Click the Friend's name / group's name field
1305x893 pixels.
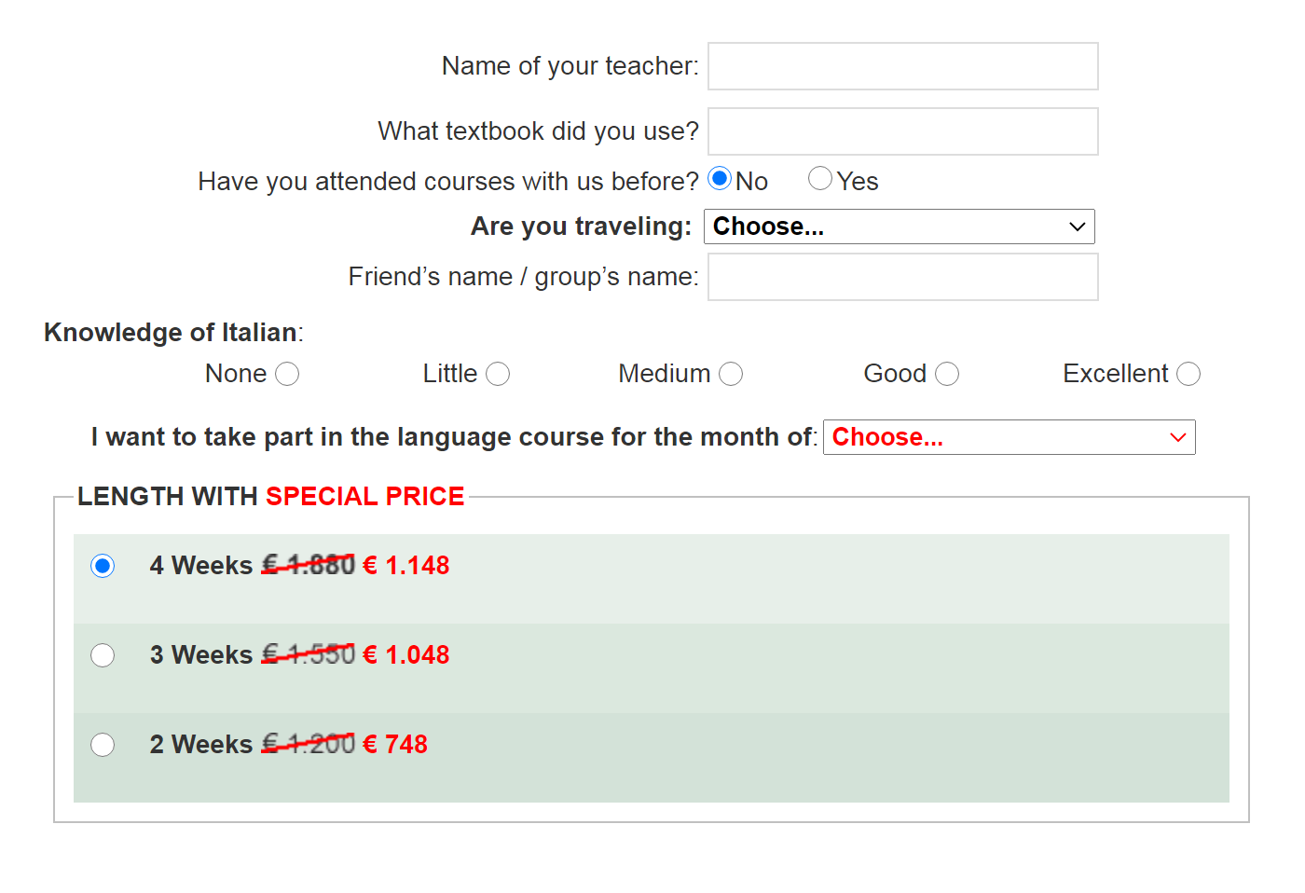[903, 277]
